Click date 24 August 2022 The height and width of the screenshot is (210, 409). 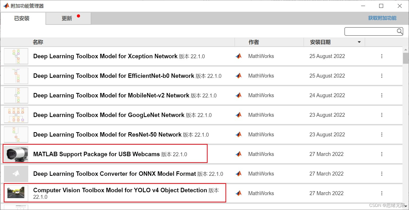tap(327, 95)
